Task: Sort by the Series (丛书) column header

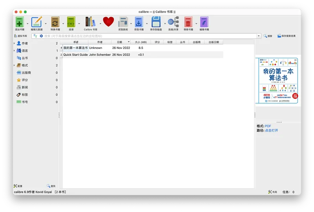Action: pyautogui.click(x=183, y=42)
